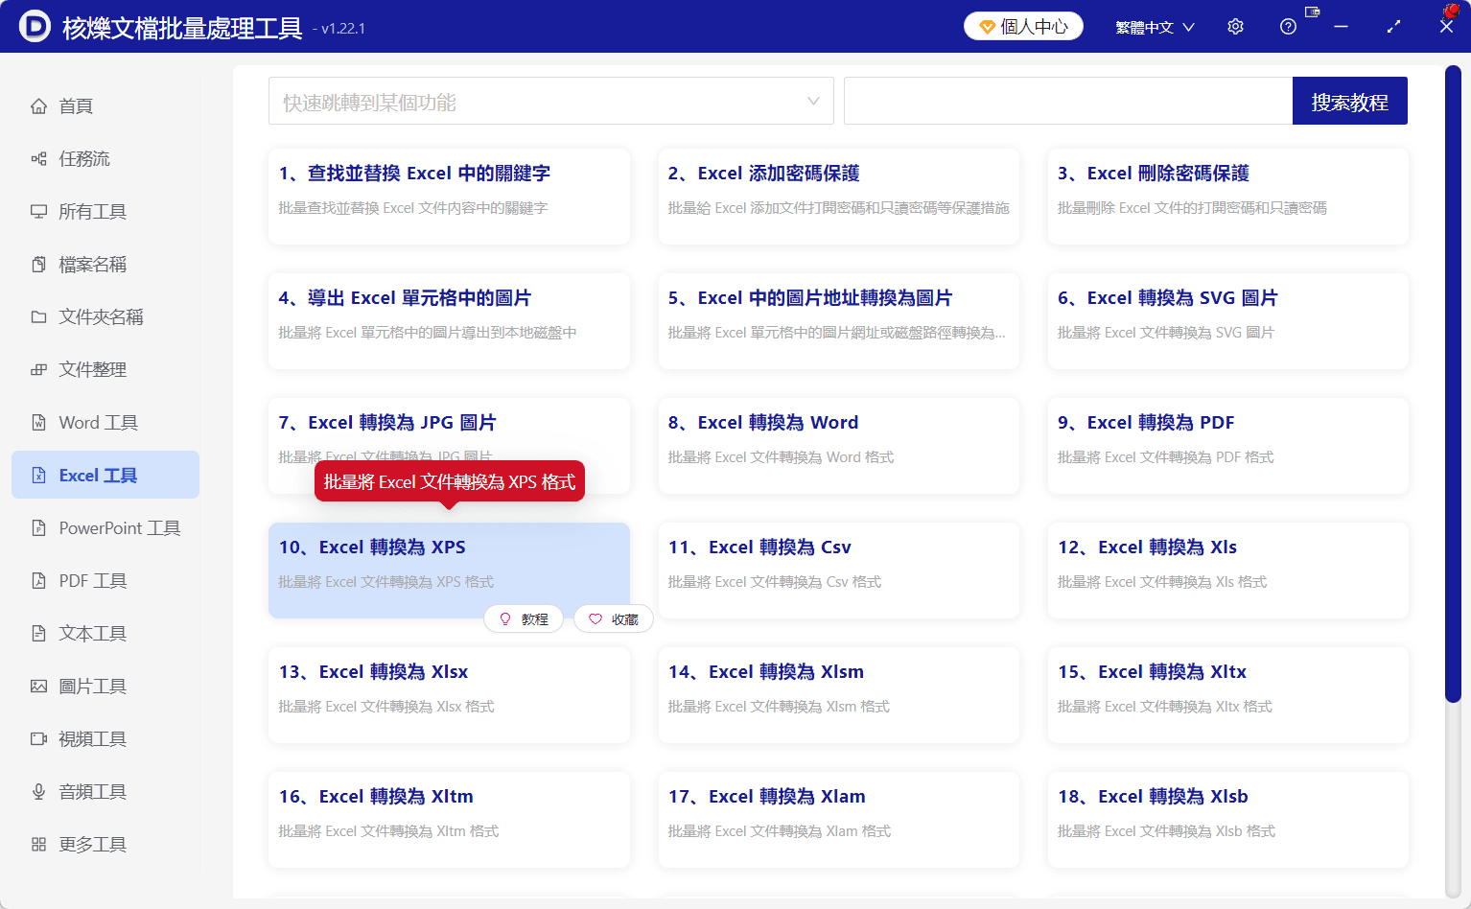
Task: Open Excel 轉換為 Xlsx tool
Action: click(449, 695)
